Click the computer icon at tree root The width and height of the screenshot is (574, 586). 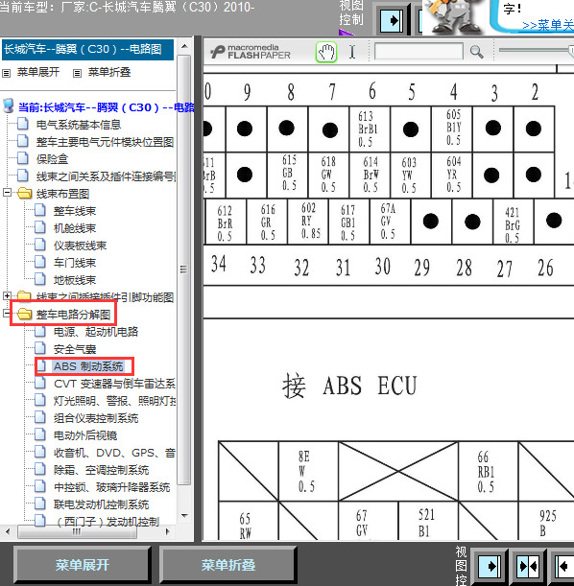9,105
